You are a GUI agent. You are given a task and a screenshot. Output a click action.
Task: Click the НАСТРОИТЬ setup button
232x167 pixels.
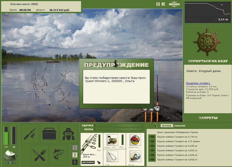(88, 162)
